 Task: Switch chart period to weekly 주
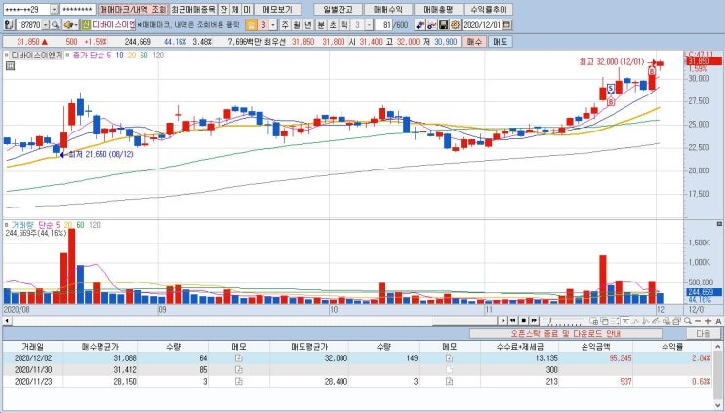(285, 25)
